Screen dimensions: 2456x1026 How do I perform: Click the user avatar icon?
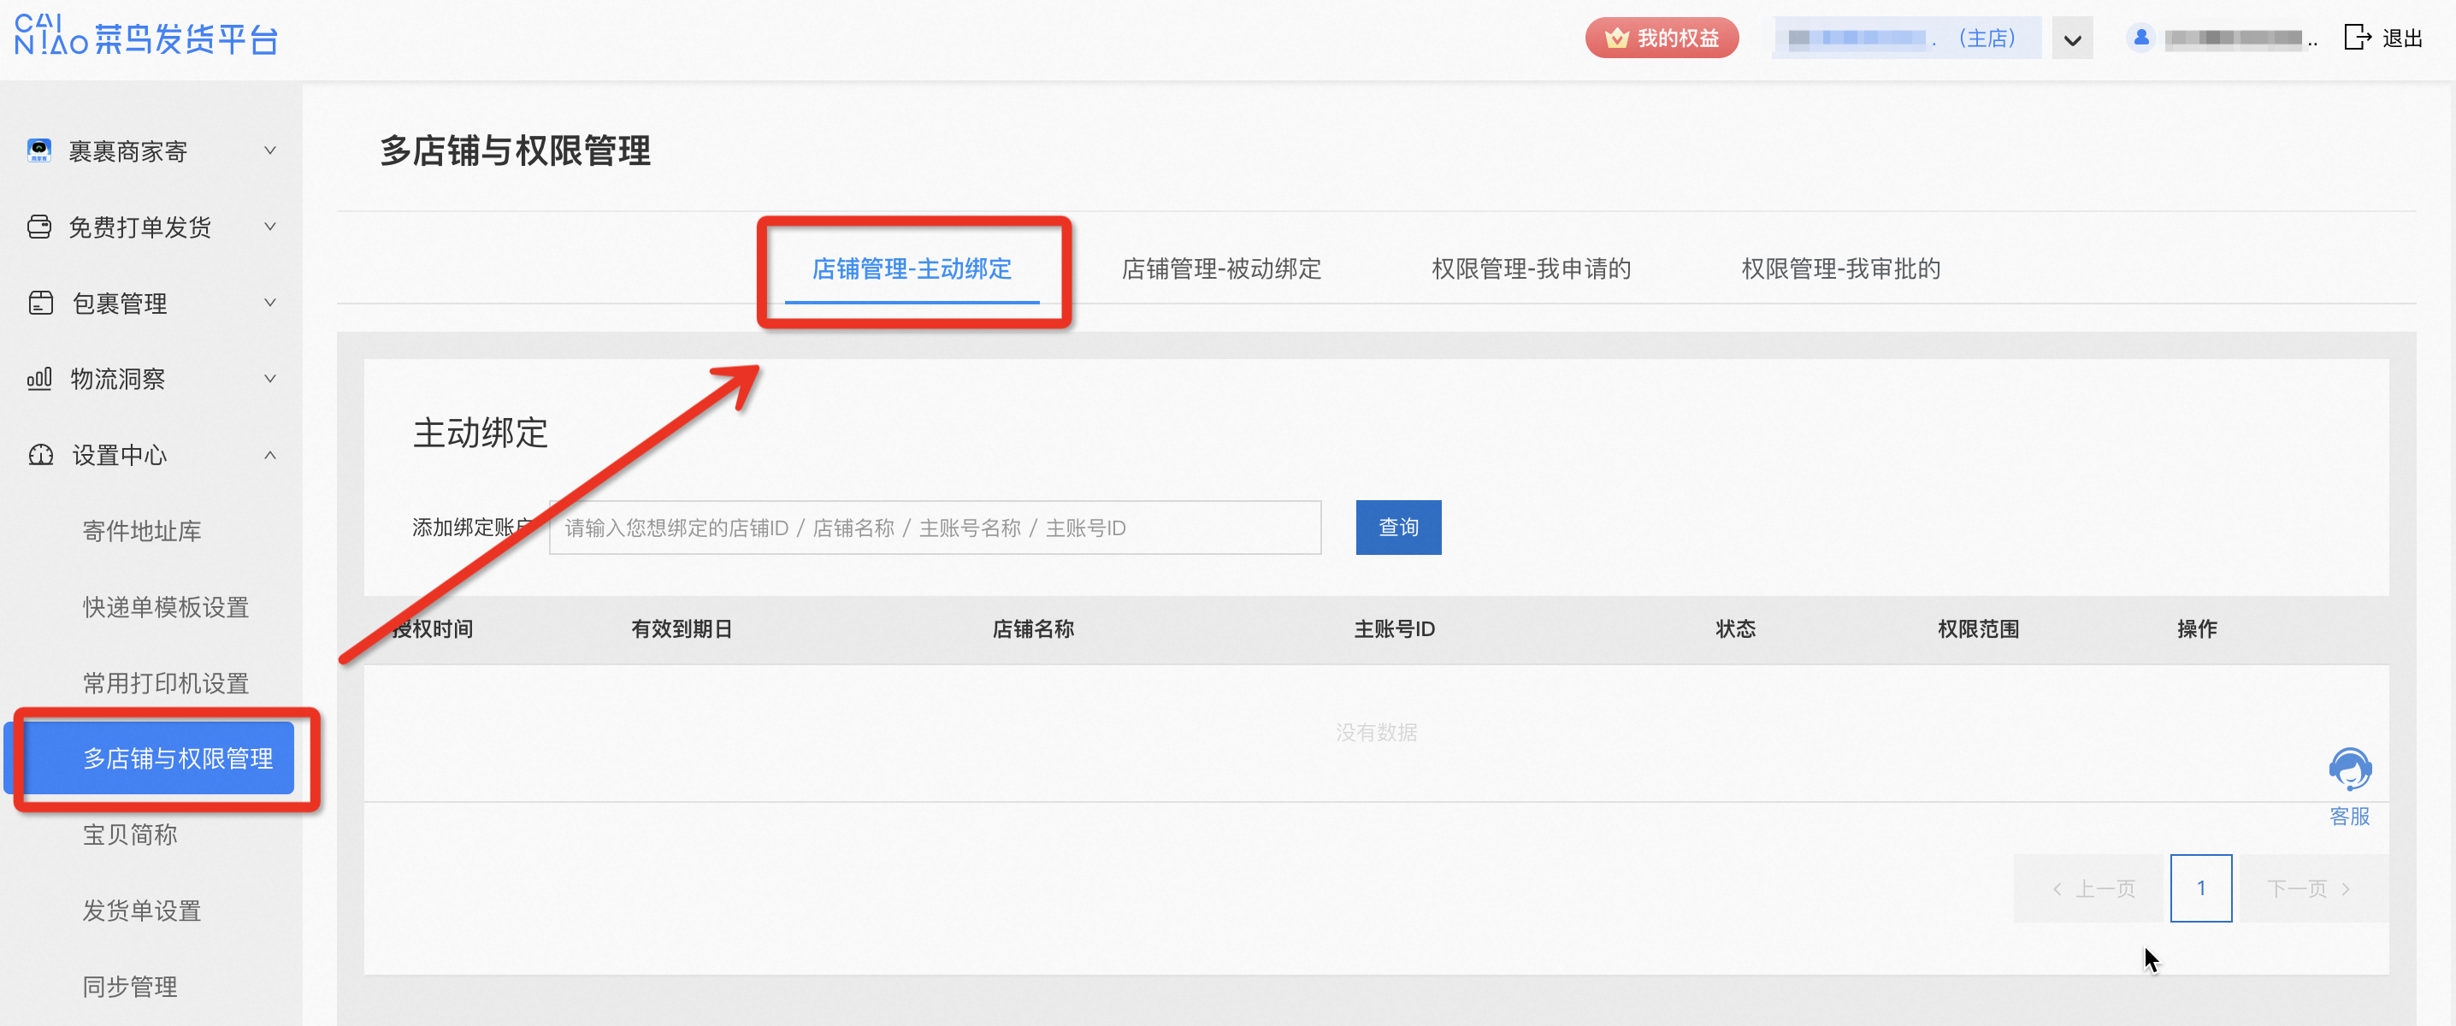pos(2141,38)
